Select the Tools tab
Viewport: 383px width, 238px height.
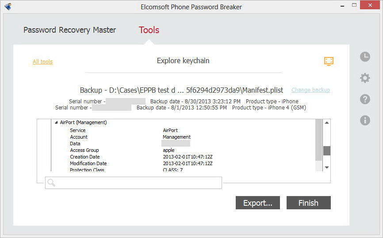(149, 30)
